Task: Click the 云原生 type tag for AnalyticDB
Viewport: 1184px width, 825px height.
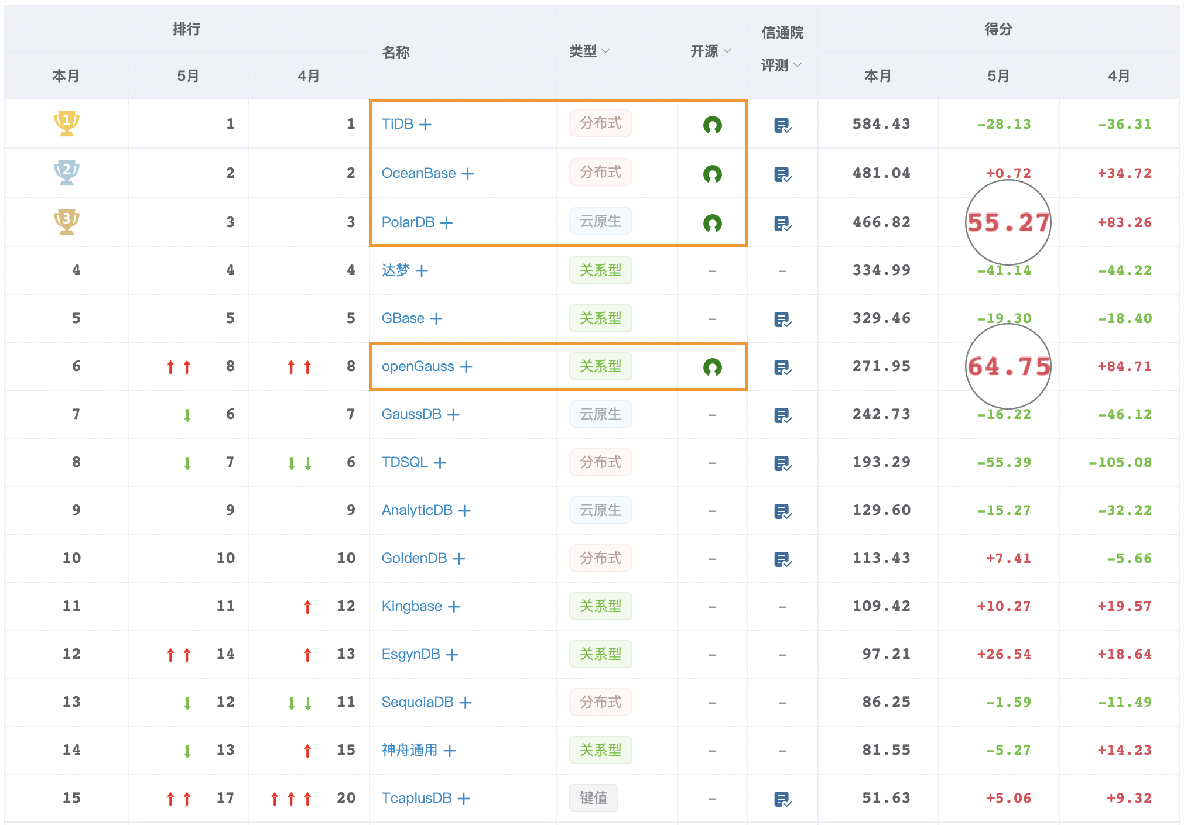Action: 600,510
